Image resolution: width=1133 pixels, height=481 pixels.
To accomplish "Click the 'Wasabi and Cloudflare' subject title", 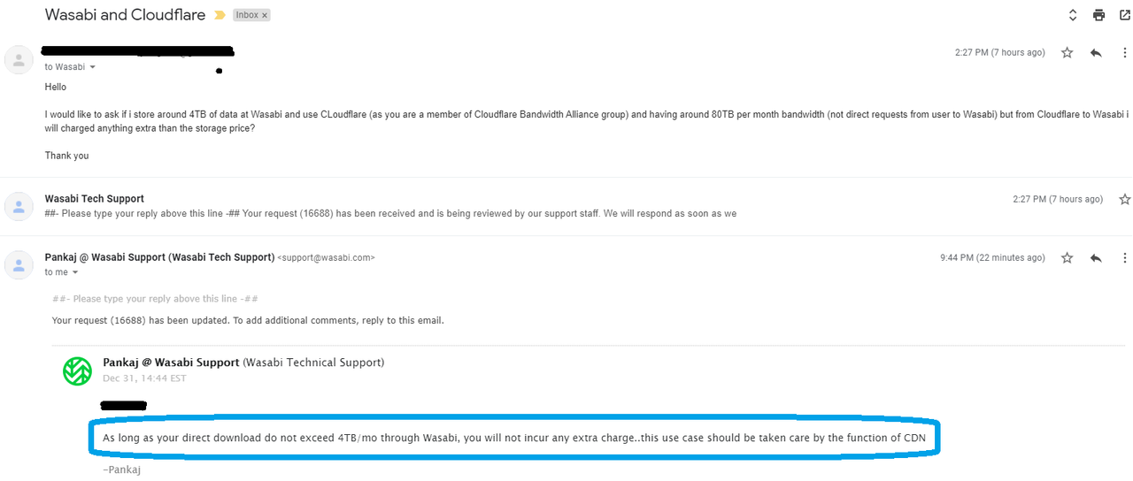I will pyautogui.click(x=125, y=15).
